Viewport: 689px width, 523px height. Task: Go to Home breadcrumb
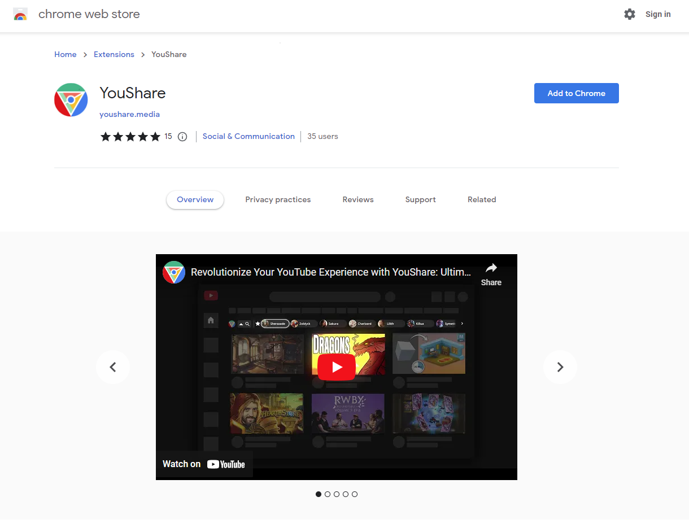coord(66,54)
